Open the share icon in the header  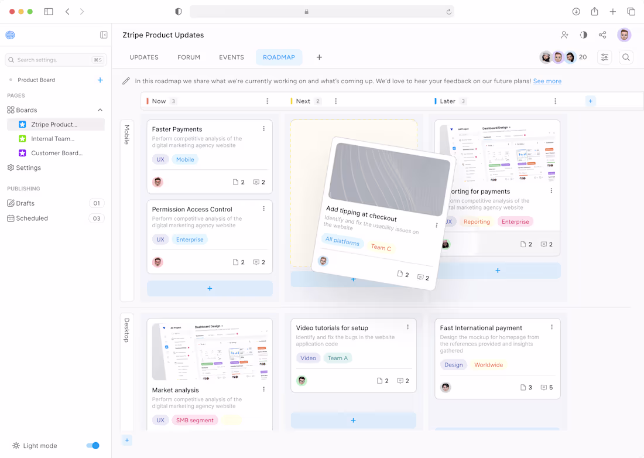(x=602, y=35)
